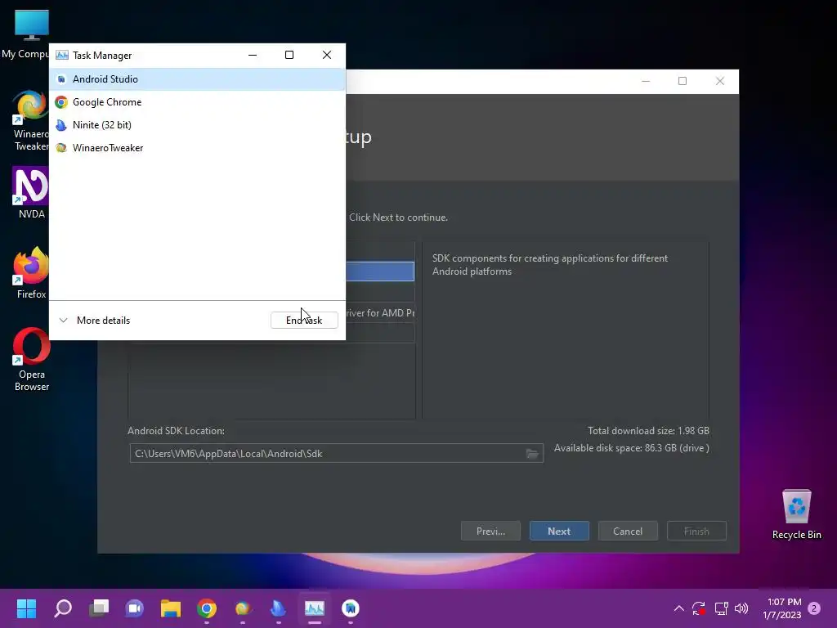Minimize the Android Studio setup window
837x628 pixels.
646,81
